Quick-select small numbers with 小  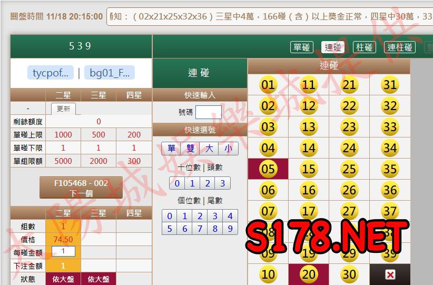228,149
